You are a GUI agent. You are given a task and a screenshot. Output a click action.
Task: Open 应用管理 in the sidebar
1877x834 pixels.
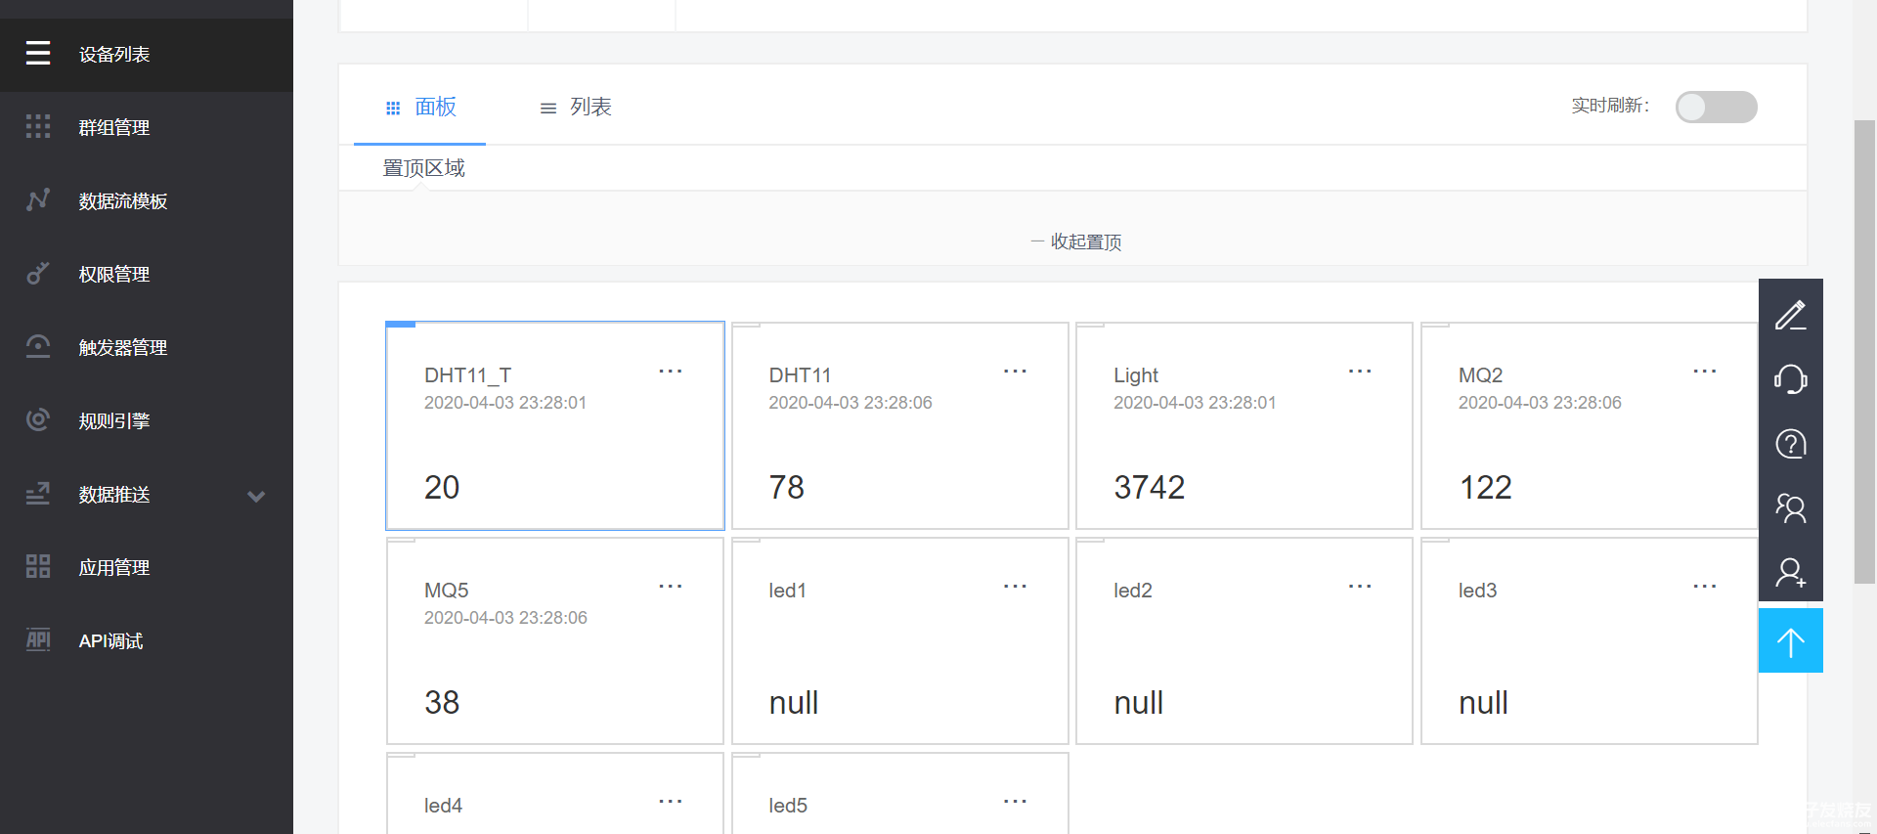147,568
